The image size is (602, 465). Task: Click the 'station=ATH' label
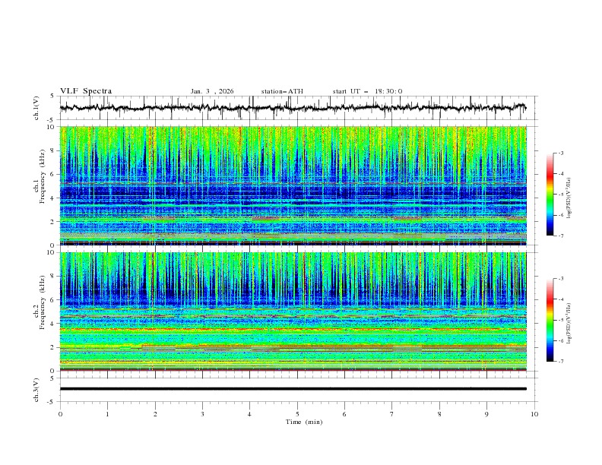click(282, 91)
